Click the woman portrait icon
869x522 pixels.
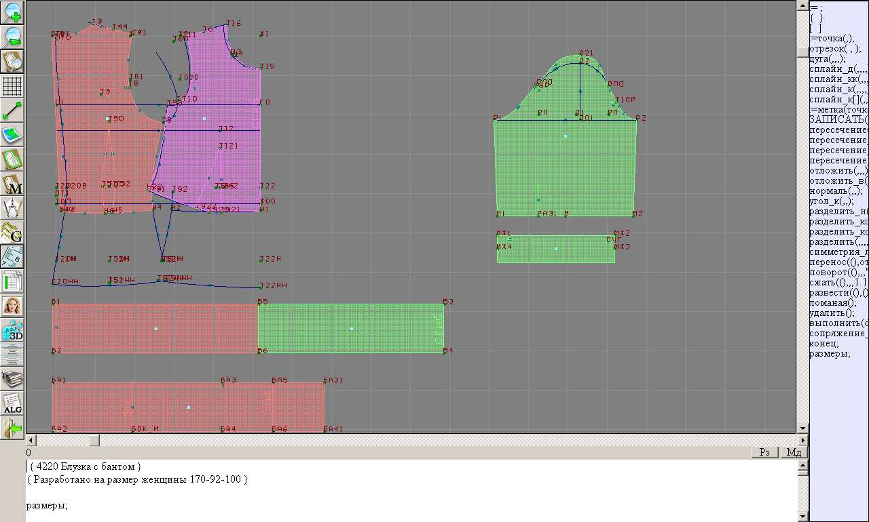click(x=12, y=306)
